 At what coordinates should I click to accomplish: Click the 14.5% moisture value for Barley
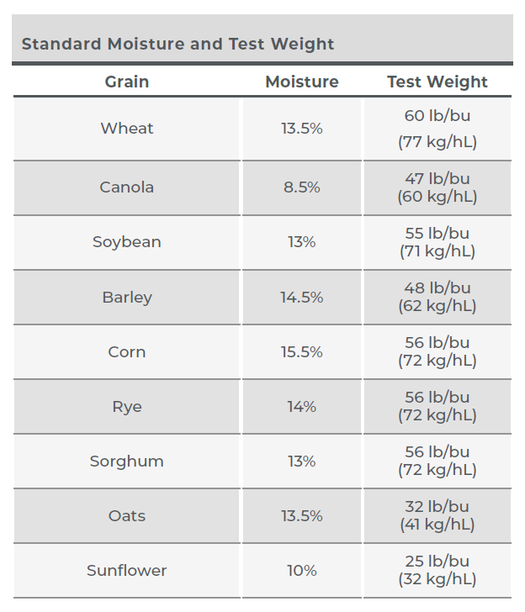coord(301,297)
